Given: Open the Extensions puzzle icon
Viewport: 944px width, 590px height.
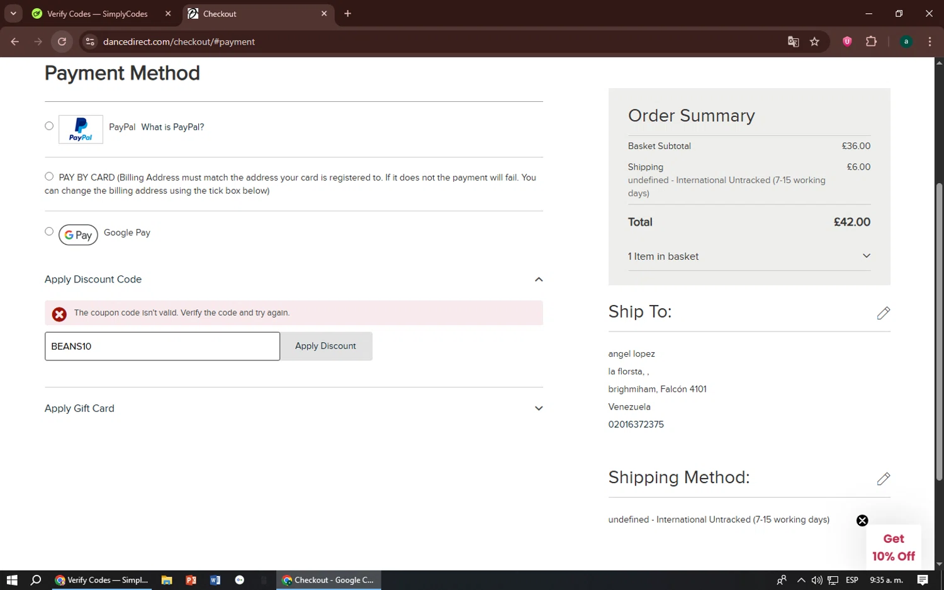Looking at the screenshot, I should 871,42.
